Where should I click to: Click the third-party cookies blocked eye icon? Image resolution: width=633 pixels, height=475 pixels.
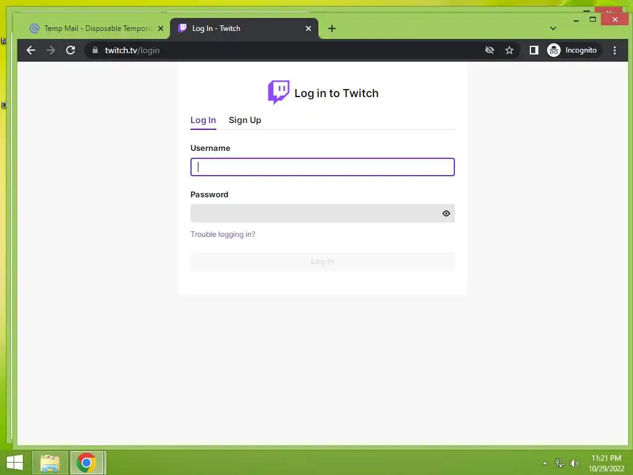tap(490, 50)
